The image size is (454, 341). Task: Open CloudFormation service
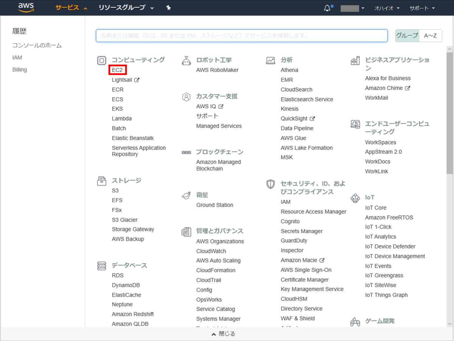coord(216,270)
